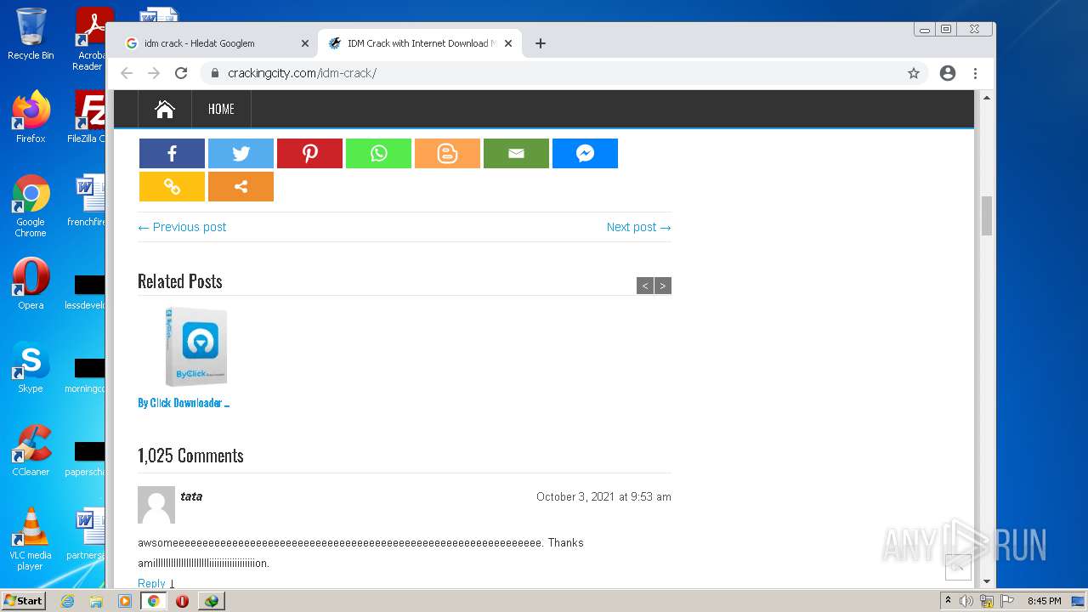Show previous related posts with left arrow
Screen dimensions: 1088x612
pyautogui.click(x=645, y=286)
